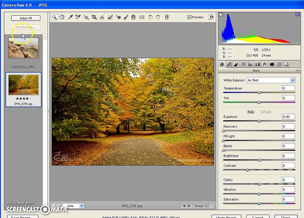
Task: Select the Adjustment Brush tool
Action: tap(126, 17)
